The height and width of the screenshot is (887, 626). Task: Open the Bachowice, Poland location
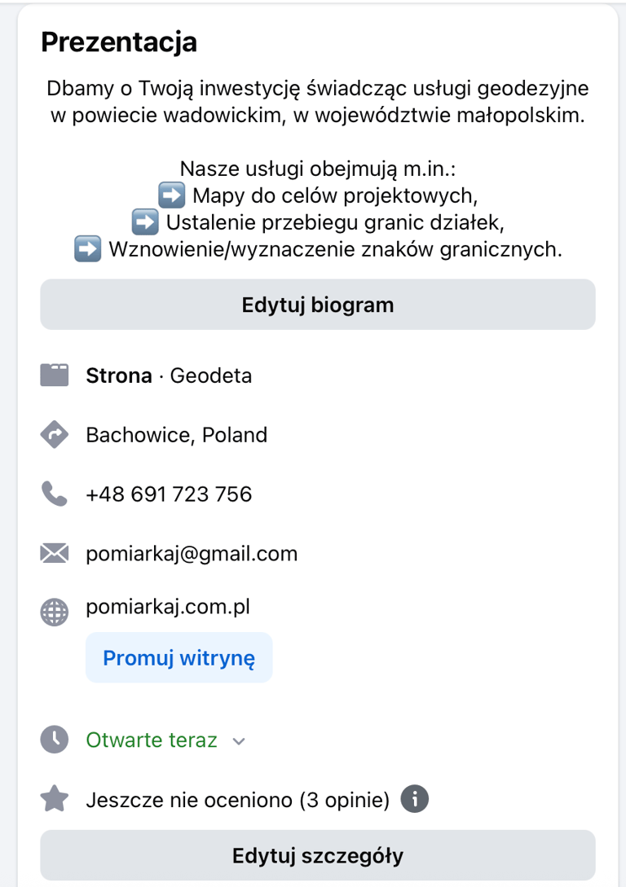(176, 435)
